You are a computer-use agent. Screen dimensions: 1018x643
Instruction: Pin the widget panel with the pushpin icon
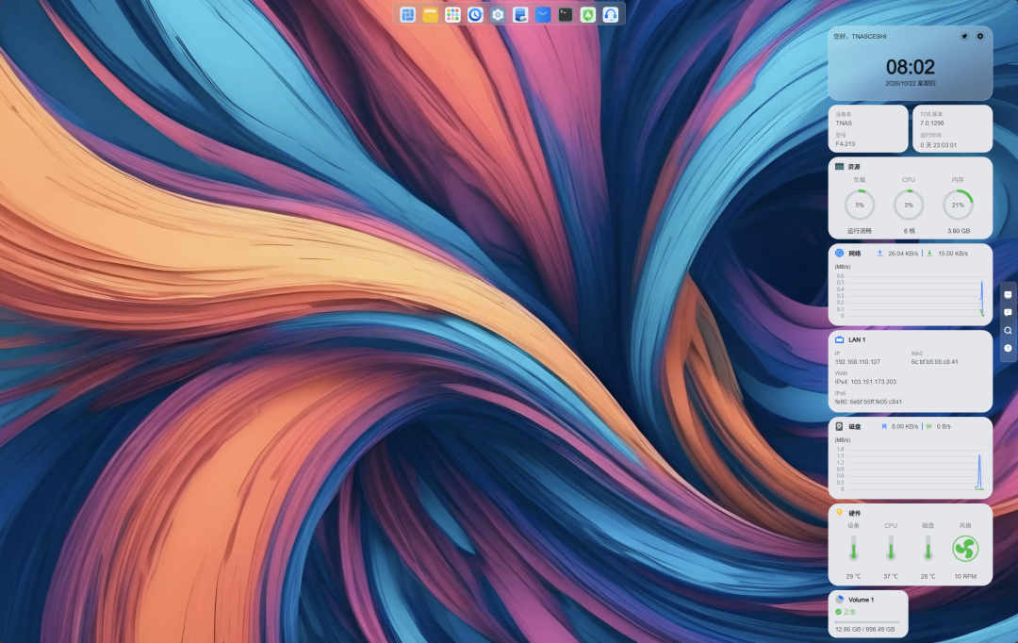[964, 37]
